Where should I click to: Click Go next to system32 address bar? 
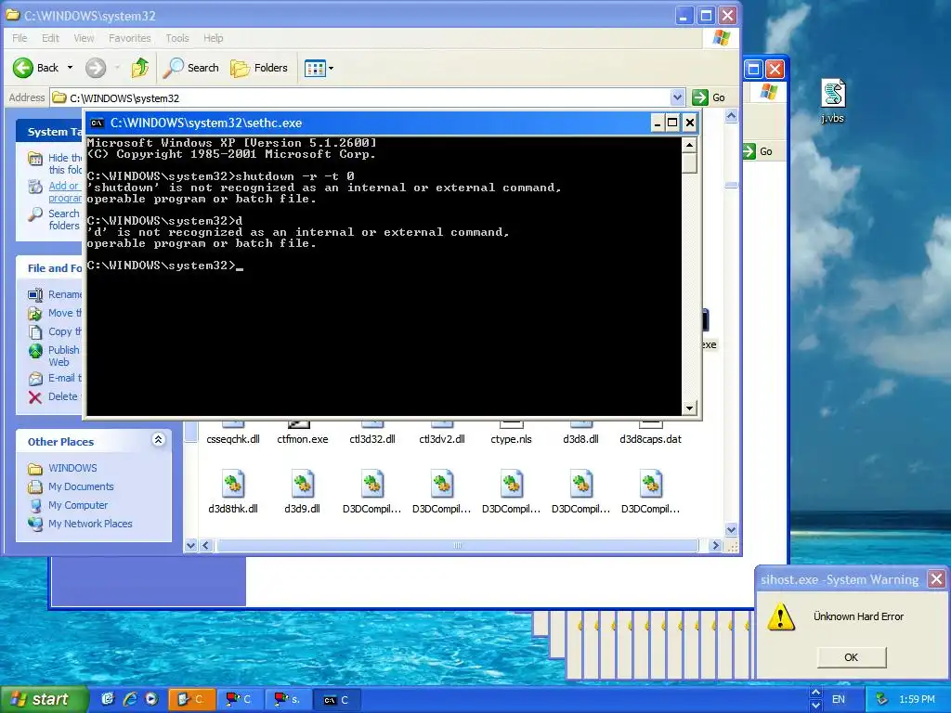click(709, 97)
